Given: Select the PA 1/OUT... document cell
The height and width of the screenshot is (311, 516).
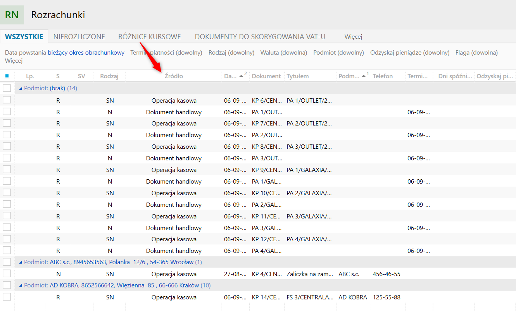Looking at the screenshot, I should click(267, 112).
